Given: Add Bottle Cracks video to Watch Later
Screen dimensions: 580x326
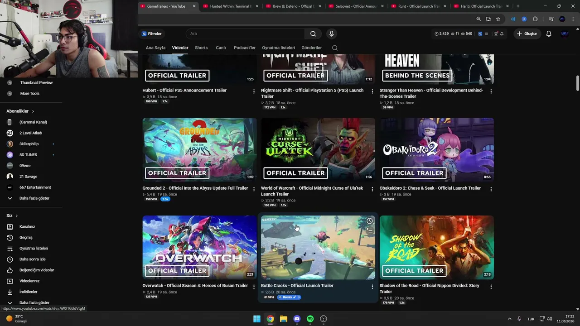Looking at the screenshot, I should click(370, 221).
